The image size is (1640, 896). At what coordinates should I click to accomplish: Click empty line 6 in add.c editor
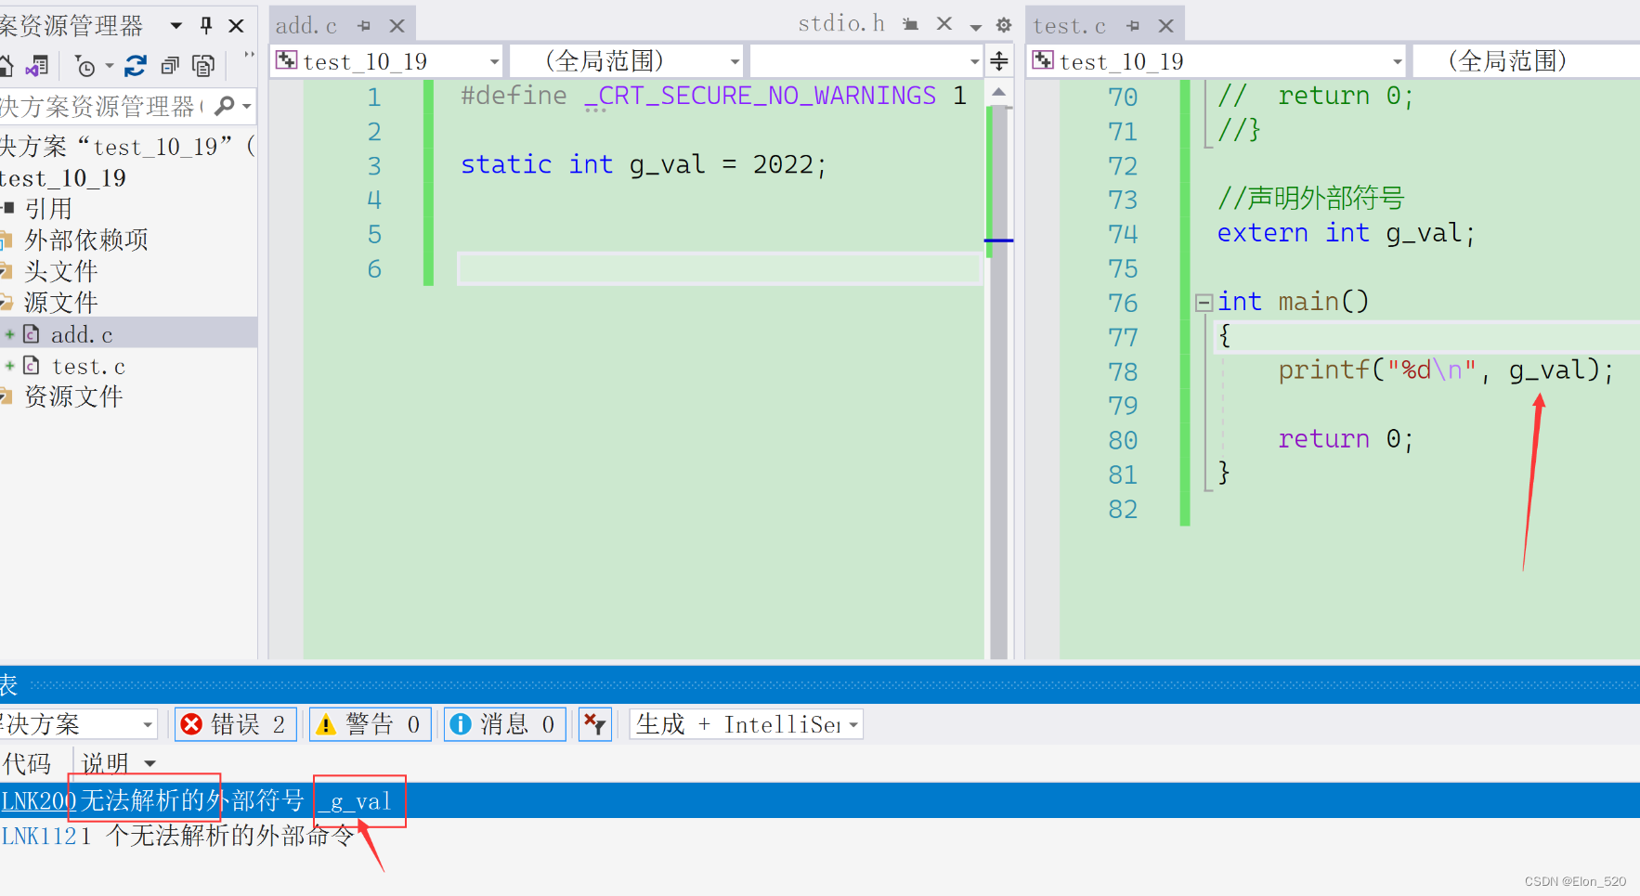[x=720, y=269]
